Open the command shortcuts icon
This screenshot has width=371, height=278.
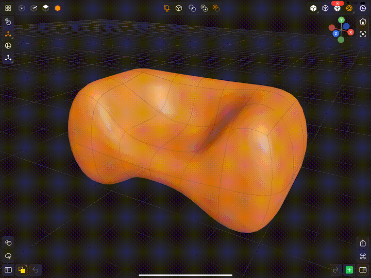coord(363,256)
